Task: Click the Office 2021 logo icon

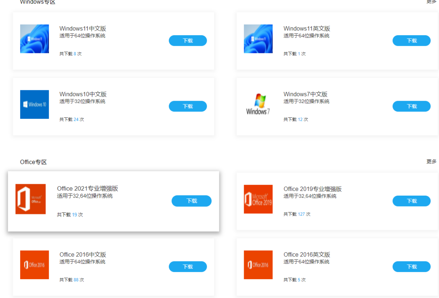Action: 31,199
